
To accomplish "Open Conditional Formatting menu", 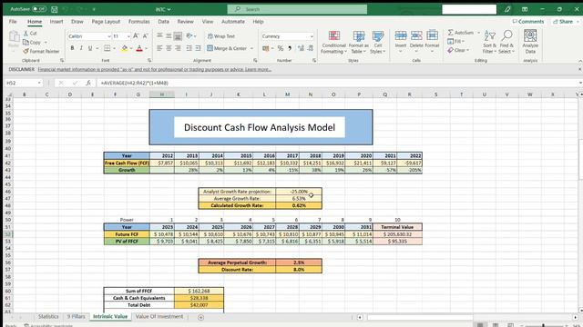I will point(334,42).
